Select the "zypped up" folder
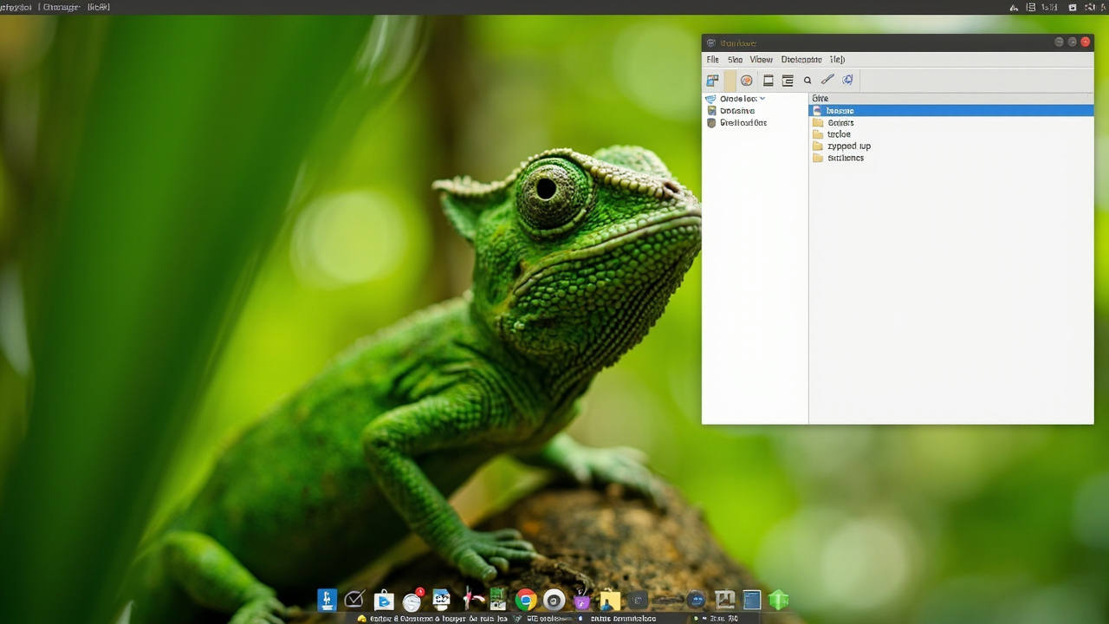Image resolution: width=1109 pixels, height=624 pixels. tap(841, 146)
